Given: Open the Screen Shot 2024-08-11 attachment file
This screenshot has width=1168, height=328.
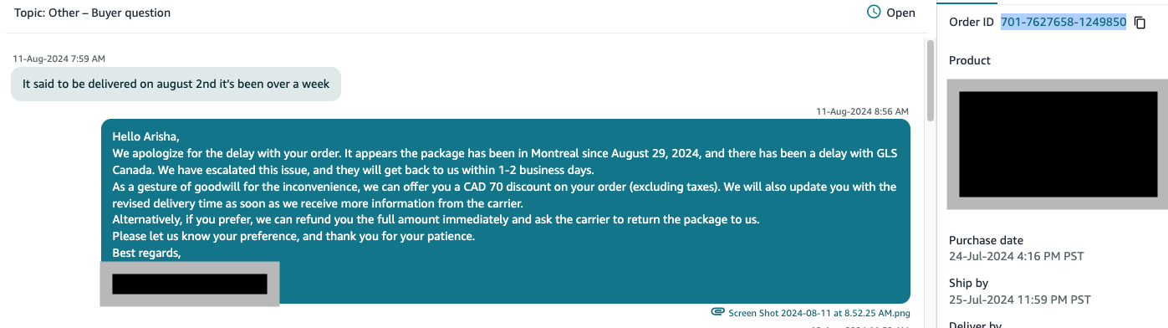Looking at the screenshot, I should (x=819, y=313).
